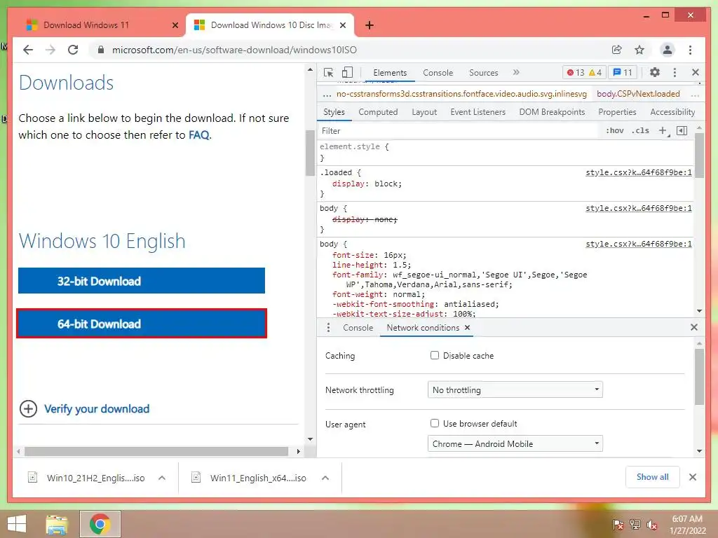Close the DevTools panel

point(695,72)
